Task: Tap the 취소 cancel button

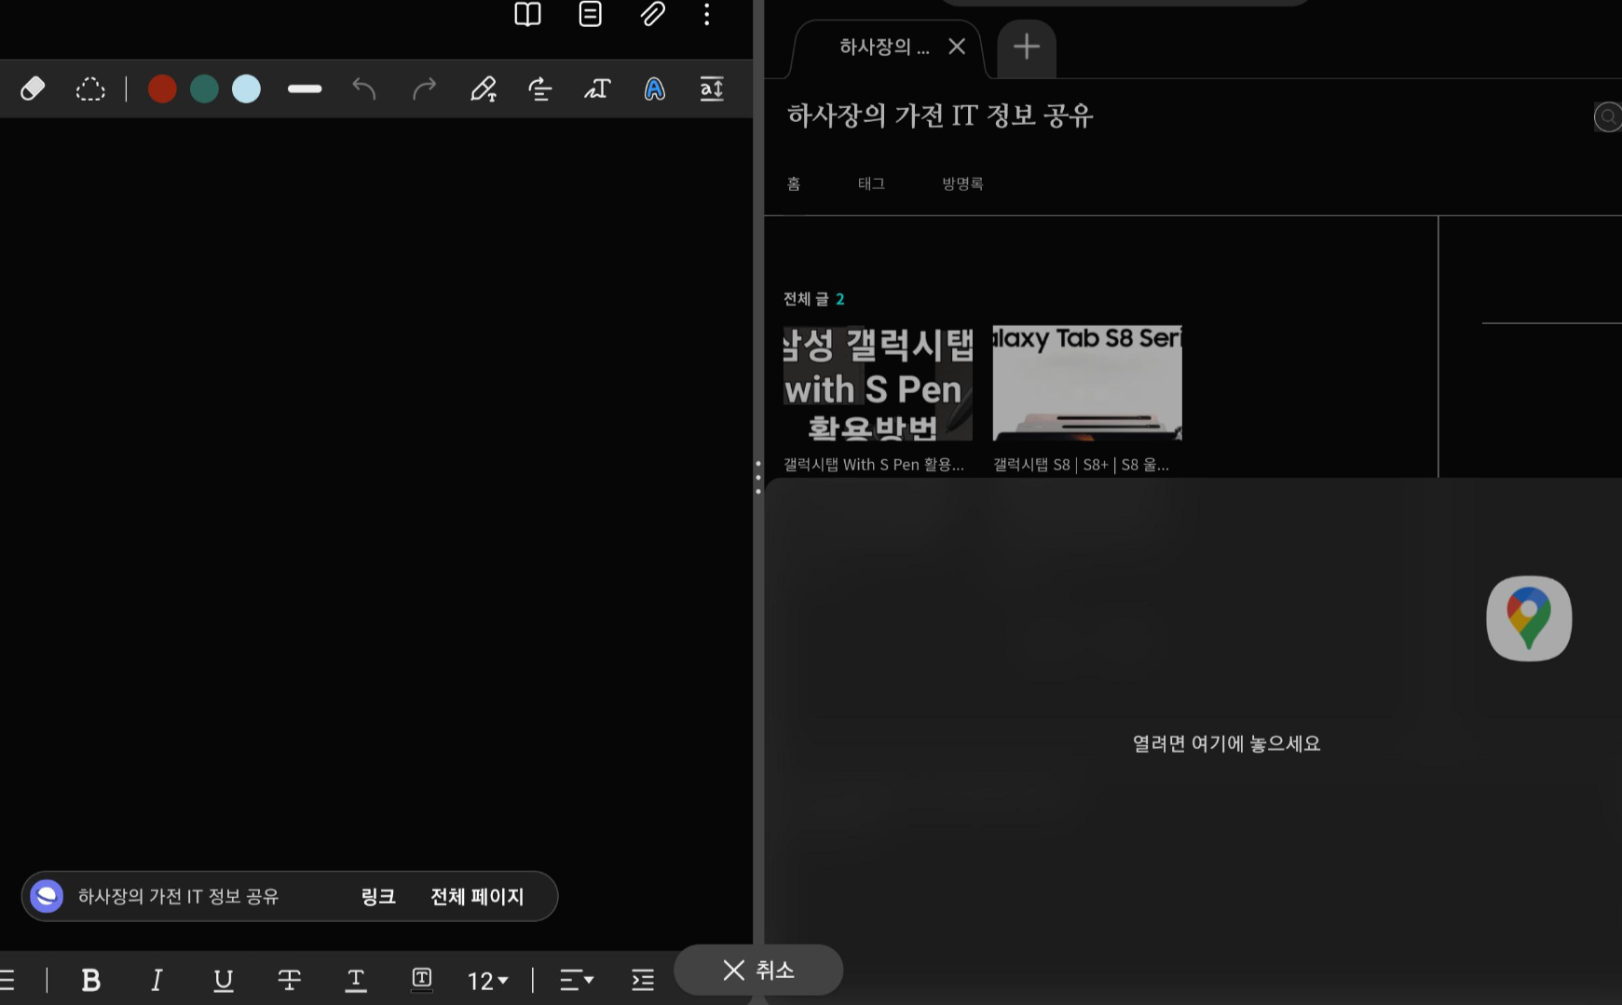Action: [x=758, y=970]
